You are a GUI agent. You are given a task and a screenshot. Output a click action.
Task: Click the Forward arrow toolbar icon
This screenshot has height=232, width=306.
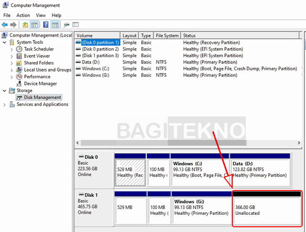[13, 25]
